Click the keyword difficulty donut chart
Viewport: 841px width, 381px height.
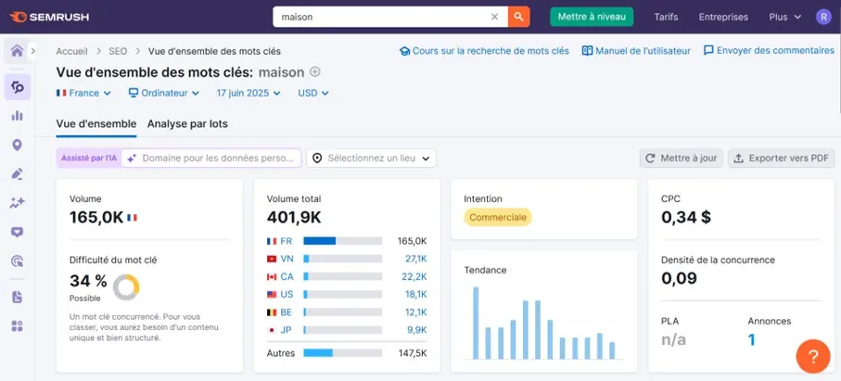tap(126, 287)
